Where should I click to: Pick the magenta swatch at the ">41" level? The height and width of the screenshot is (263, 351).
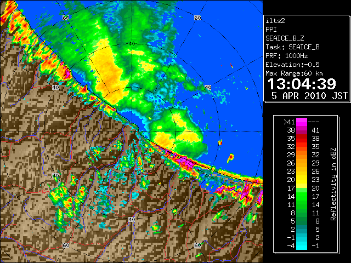tap(302, 122)
